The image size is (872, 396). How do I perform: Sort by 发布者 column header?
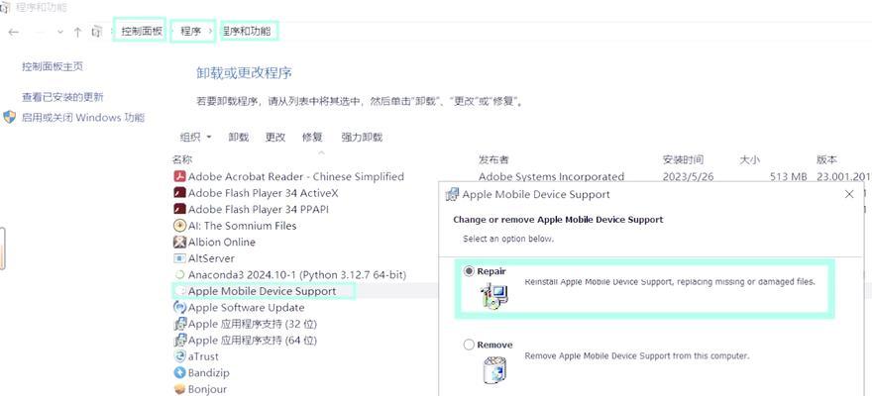click(x=493, y=160)
